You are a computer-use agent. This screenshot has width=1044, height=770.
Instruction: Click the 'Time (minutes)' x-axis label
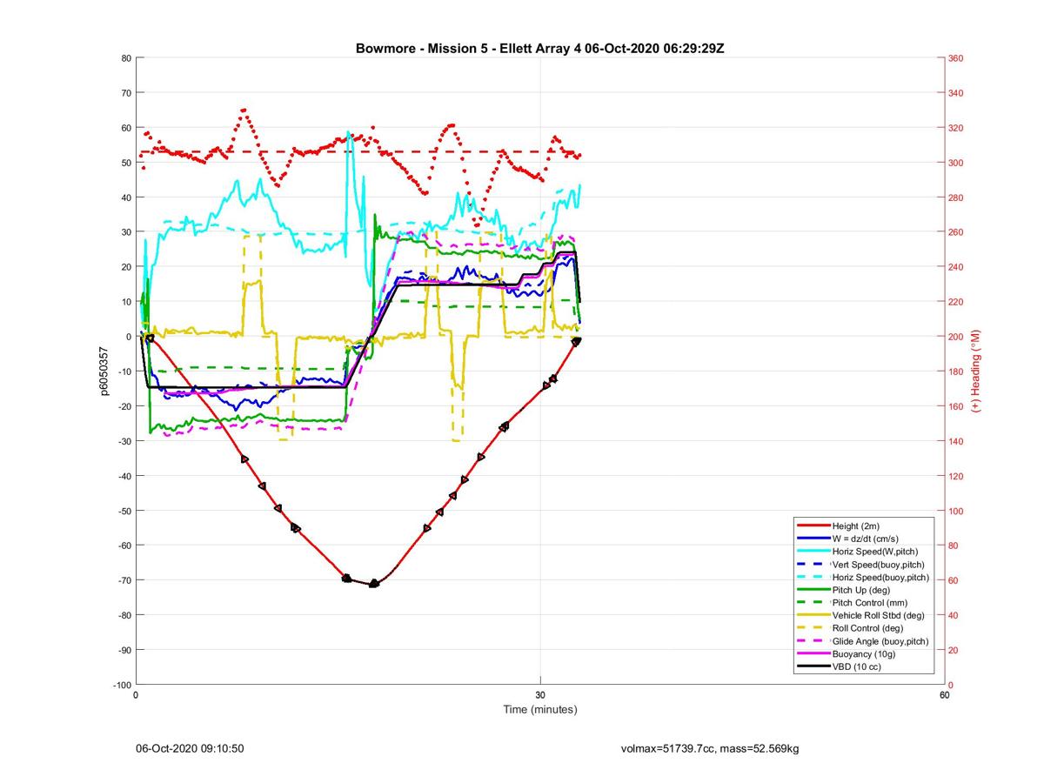pyautogui.click(x=539, y=710)
